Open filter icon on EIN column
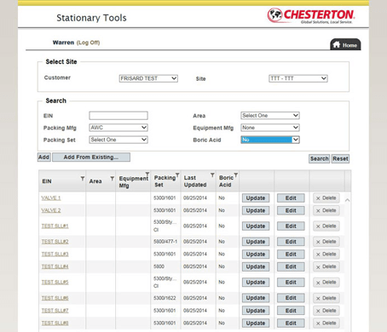This screenshot has width=387, height=332. (83, 179)
